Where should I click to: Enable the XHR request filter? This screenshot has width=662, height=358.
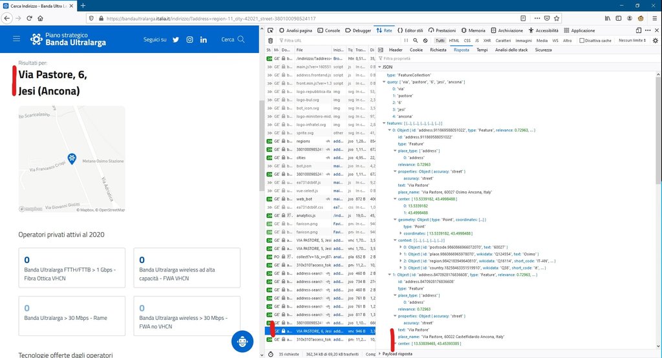click(487, 40)
